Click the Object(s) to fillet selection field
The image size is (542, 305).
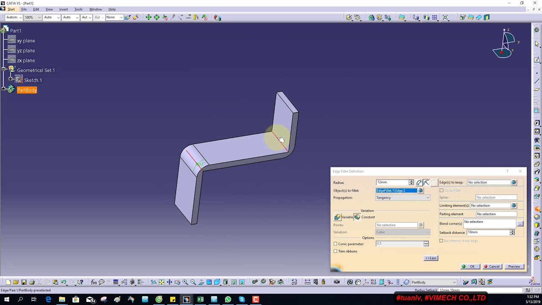tap(396, 191)
